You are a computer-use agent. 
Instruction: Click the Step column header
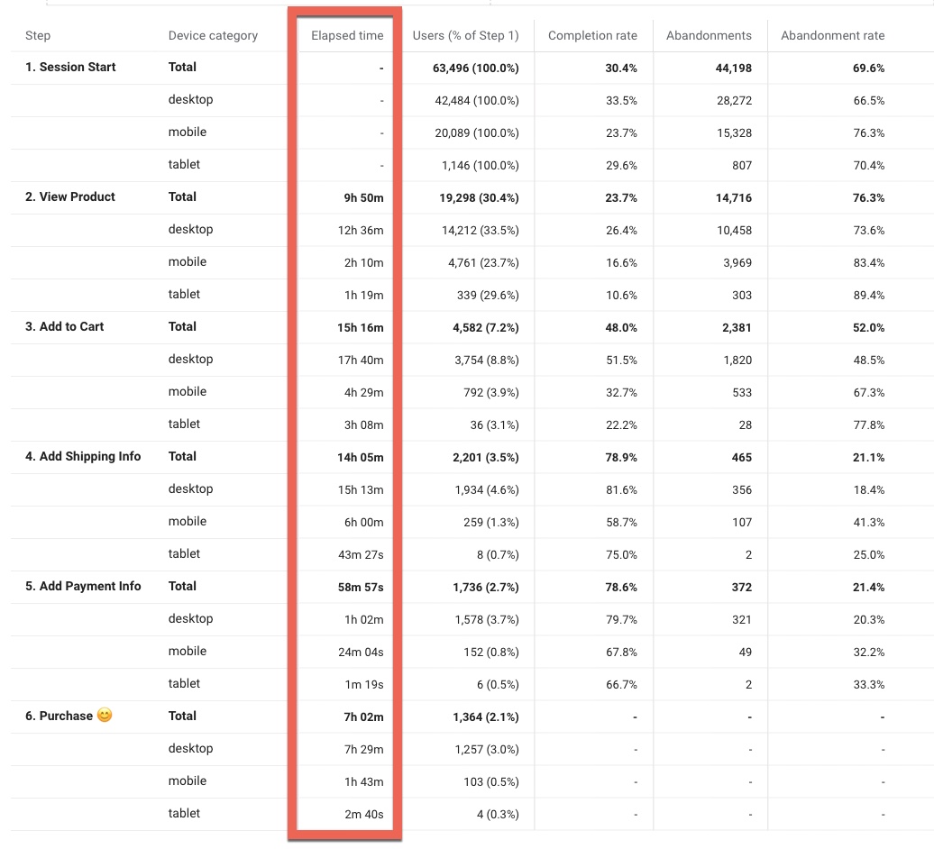tap(38, 36)
